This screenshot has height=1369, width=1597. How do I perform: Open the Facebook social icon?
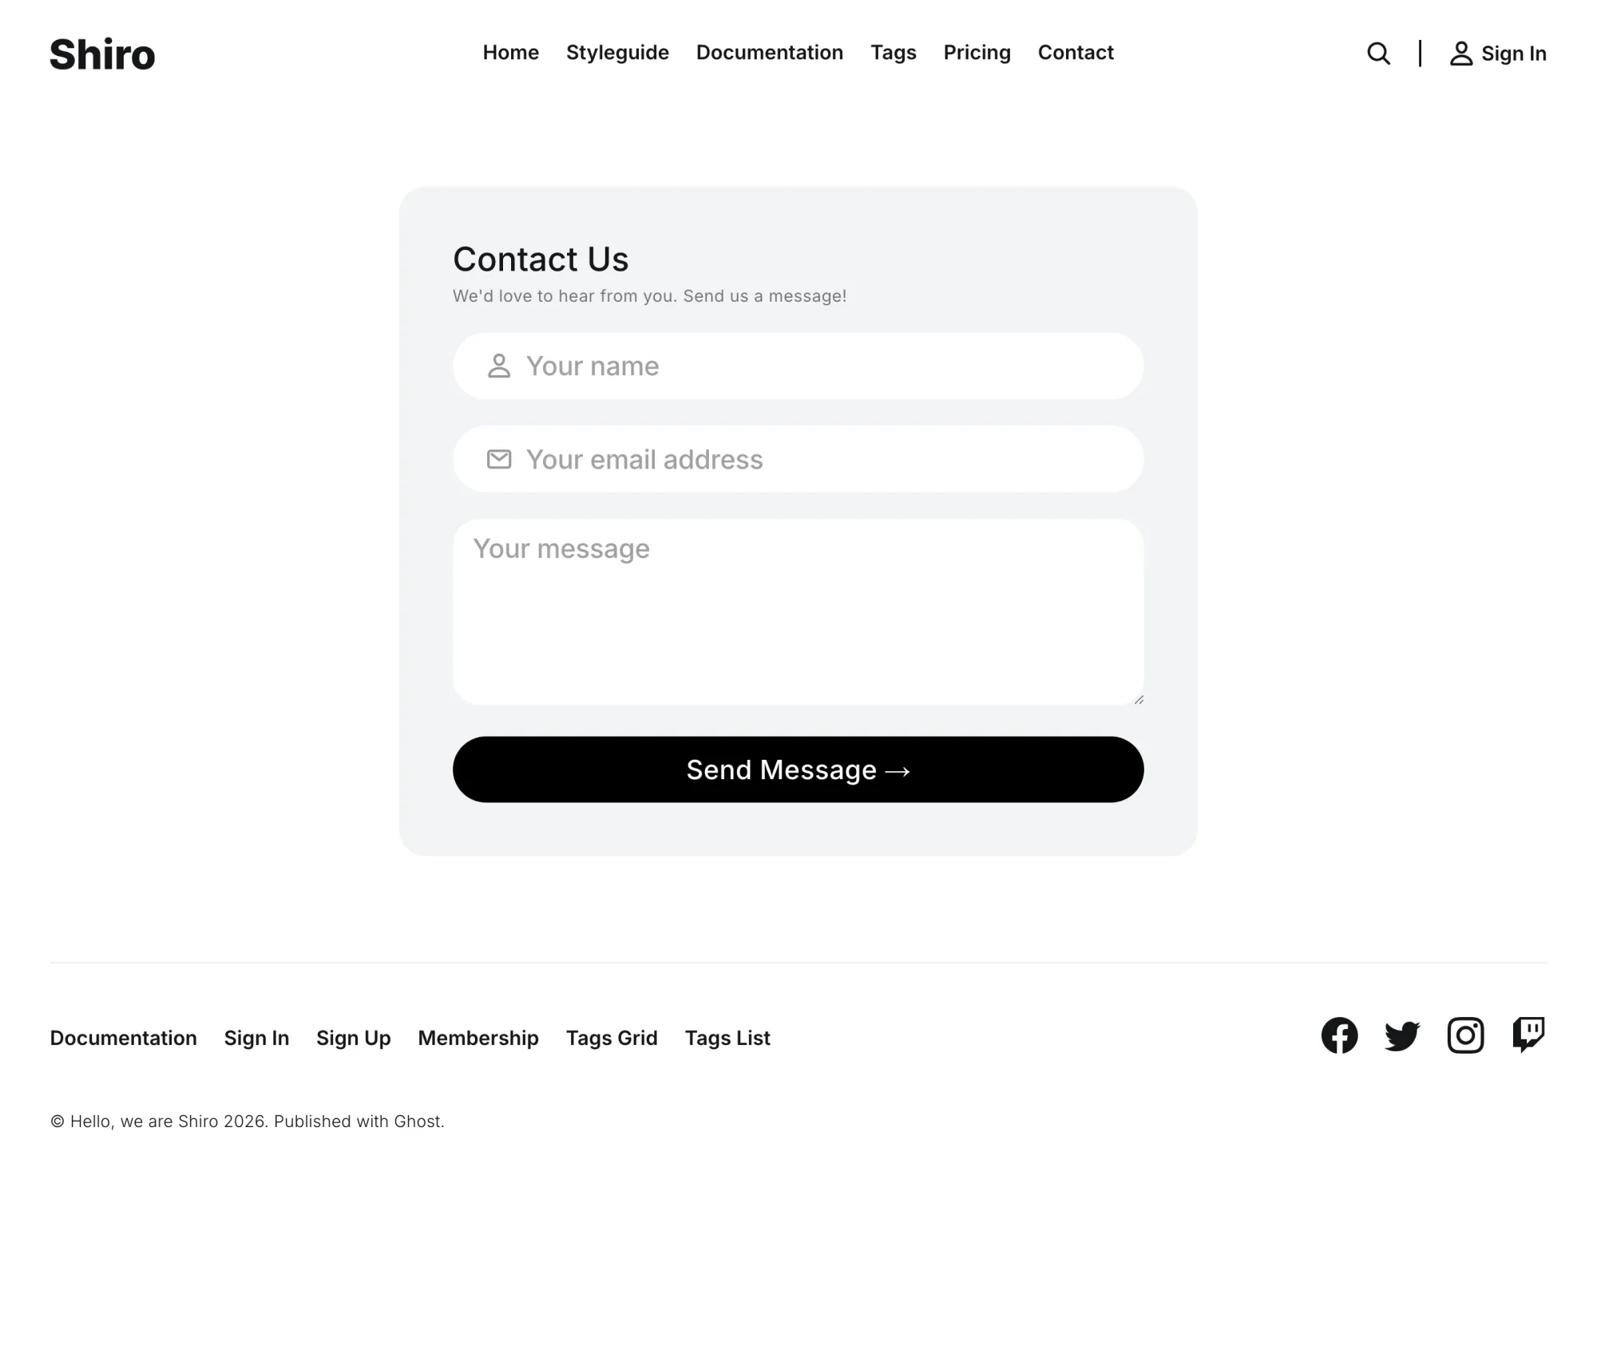(x=1339, y=1035)
